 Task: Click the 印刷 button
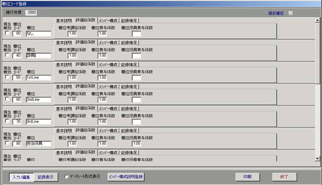pos(247,177)
